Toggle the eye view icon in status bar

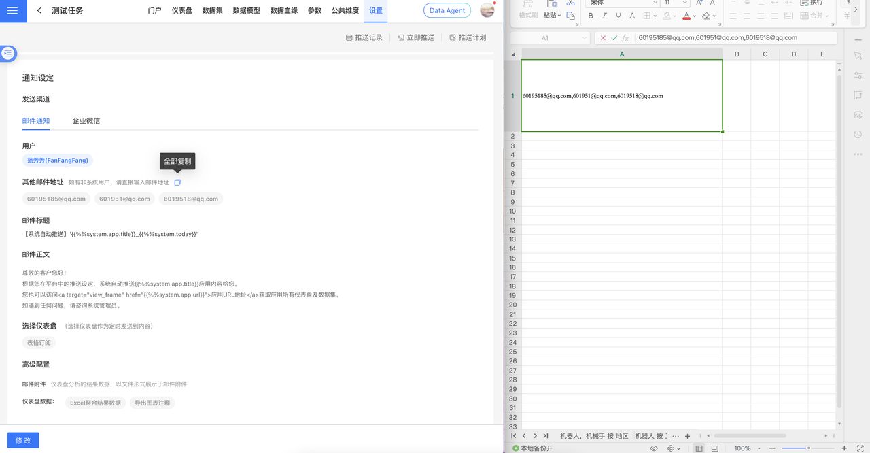654,448
